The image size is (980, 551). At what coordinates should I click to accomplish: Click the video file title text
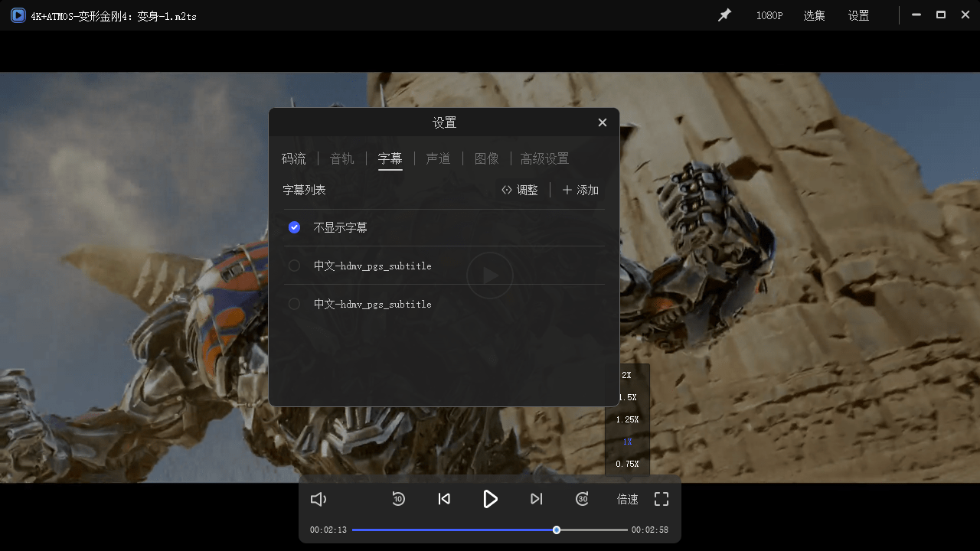click(x=113, y=15)
